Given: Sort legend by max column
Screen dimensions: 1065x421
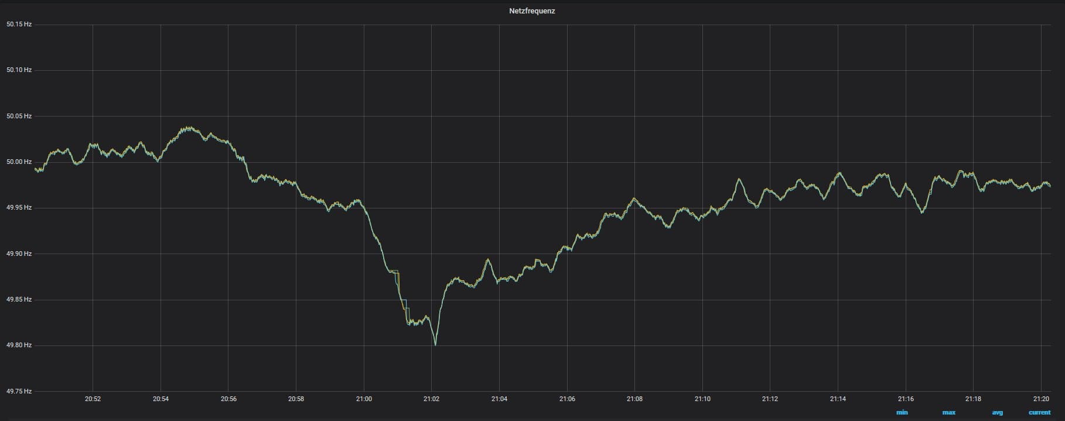Looking at the screenshot, I should (x=948, y=413).
